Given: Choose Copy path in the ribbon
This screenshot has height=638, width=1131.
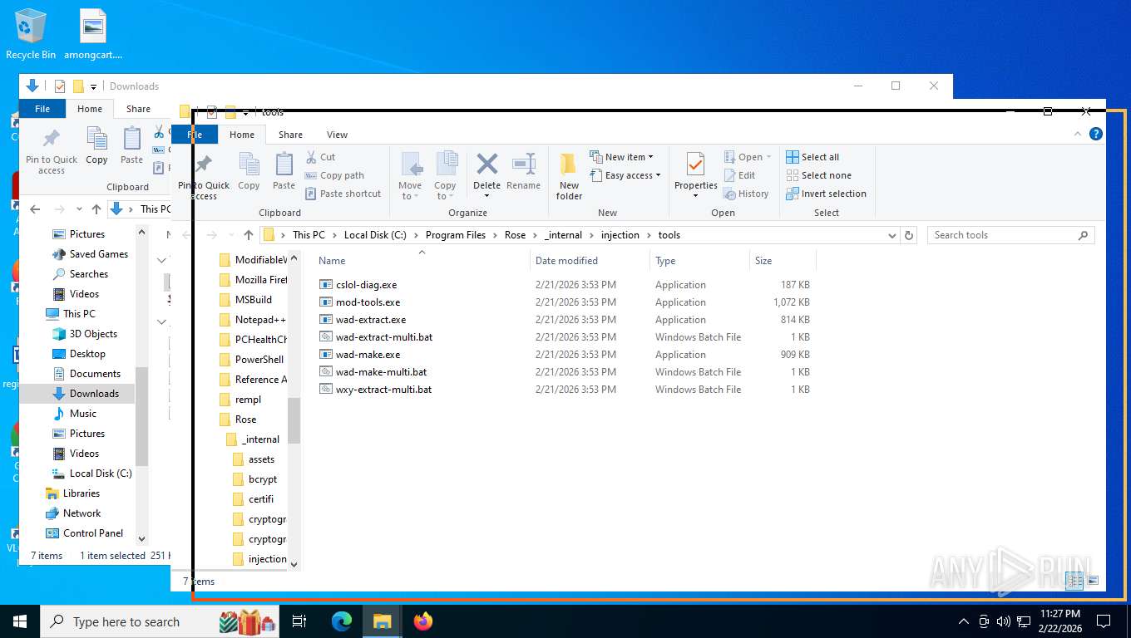Looking at the screenshot, I should (x=334, y=175).
